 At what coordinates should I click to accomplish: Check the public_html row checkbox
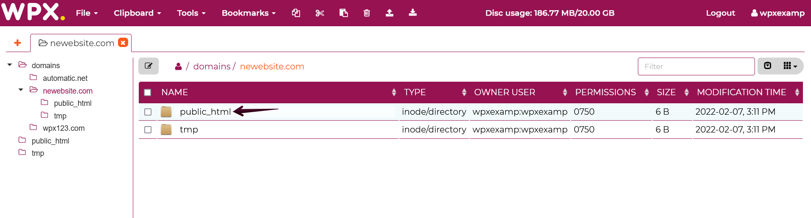tap(148, 112)
